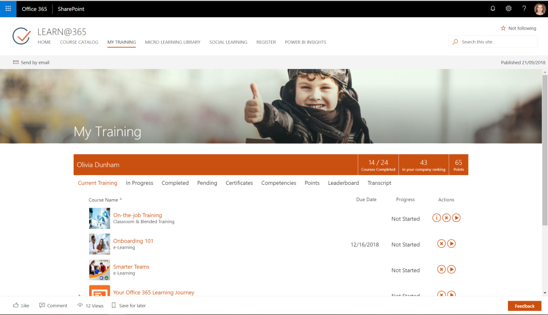Click the Comment speech bubble icon
The height and width of the screenshot is (315, 548).
(x=42, y=305)
